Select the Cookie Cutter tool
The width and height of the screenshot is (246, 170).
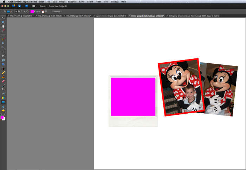pos(3,60)
